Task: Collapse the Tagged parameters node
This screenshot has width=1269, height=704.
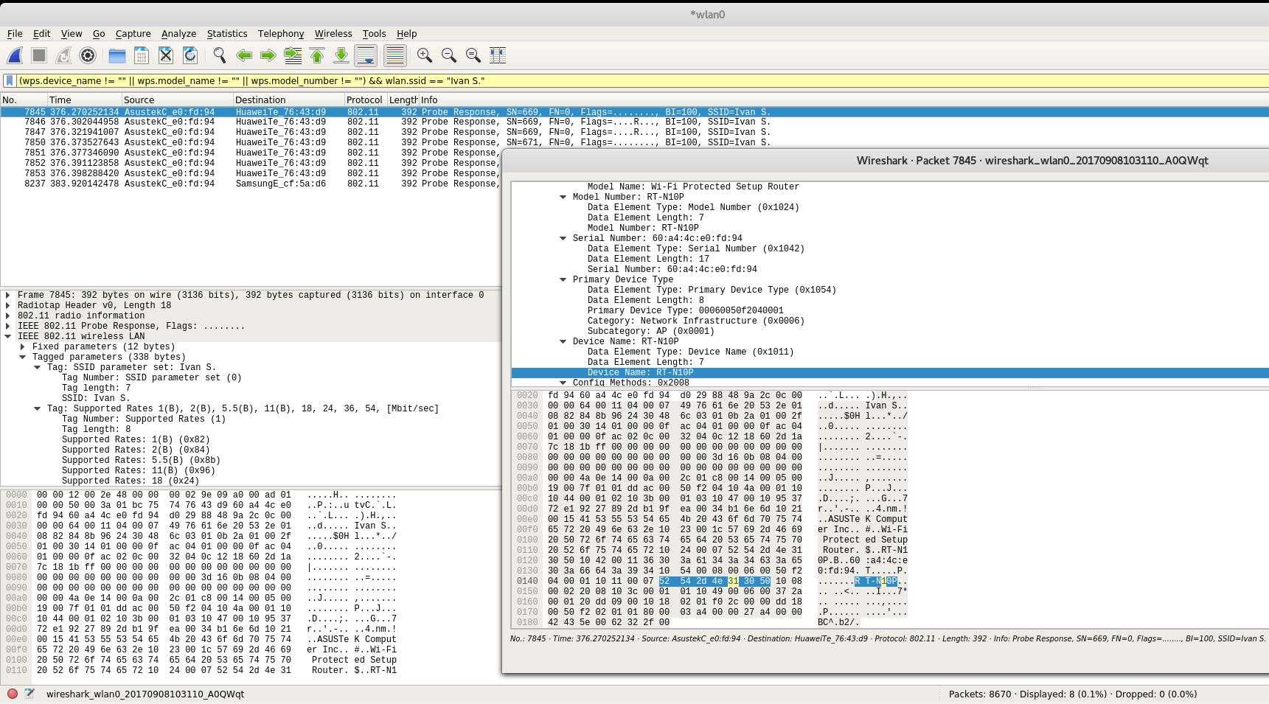Action: click(x=23, y=357)
